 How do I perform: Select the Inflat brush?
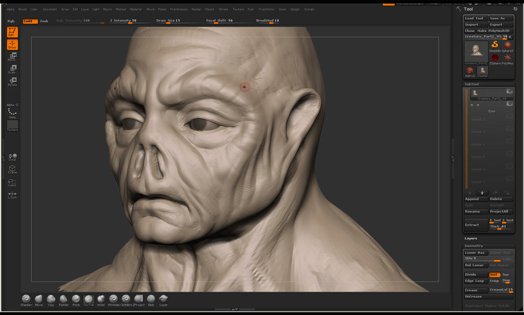(100, 299)
